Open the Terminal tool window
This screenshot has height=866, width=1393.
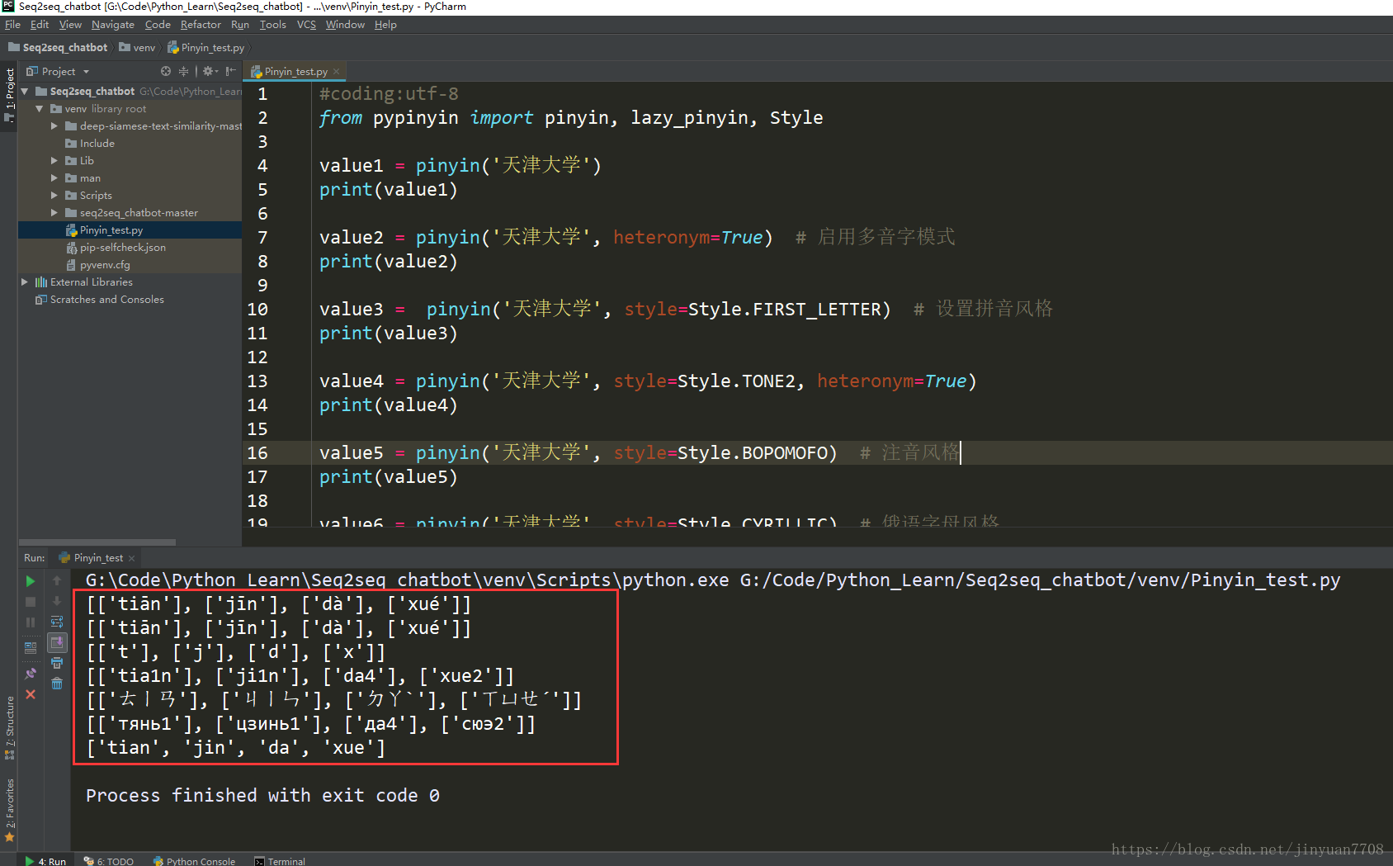280,860
